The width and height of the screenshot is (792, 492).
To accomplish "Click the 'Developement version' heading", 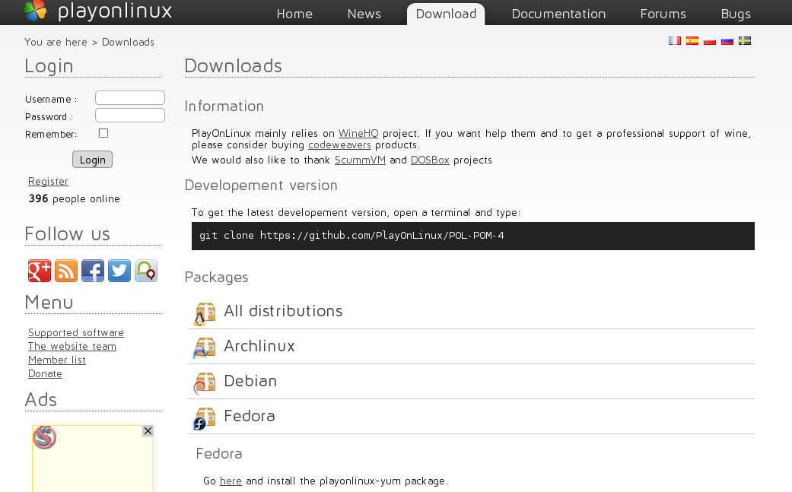I will pos(261,186).
